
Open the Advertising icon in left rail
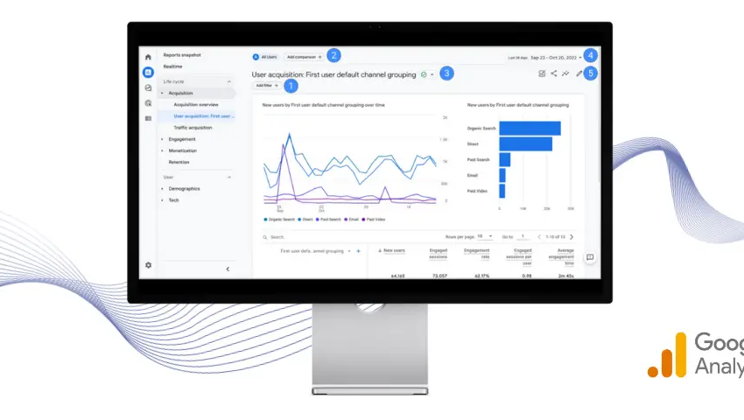(x=148, y=102)
